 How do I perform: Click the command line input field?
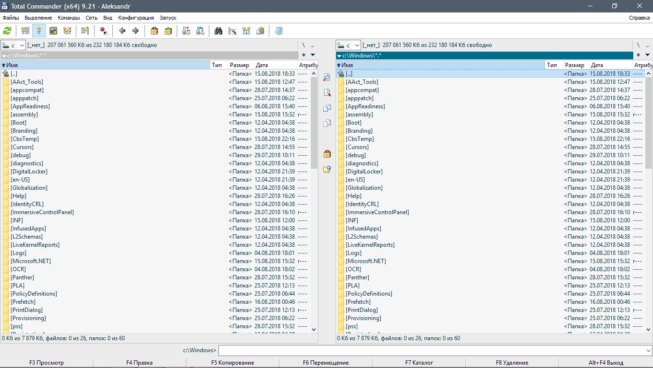tap(431, 350)
